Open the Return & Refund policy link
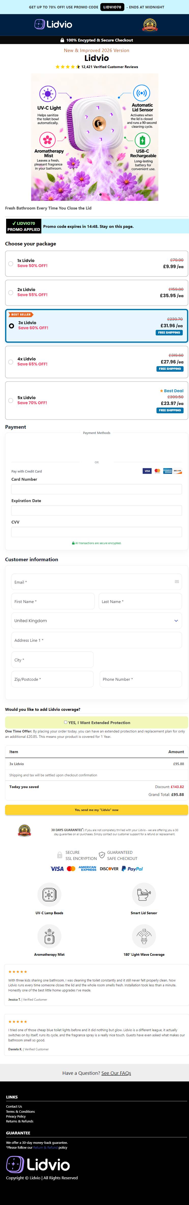Viewport: 189px width, 1205px height. [x=45, y=1147]
